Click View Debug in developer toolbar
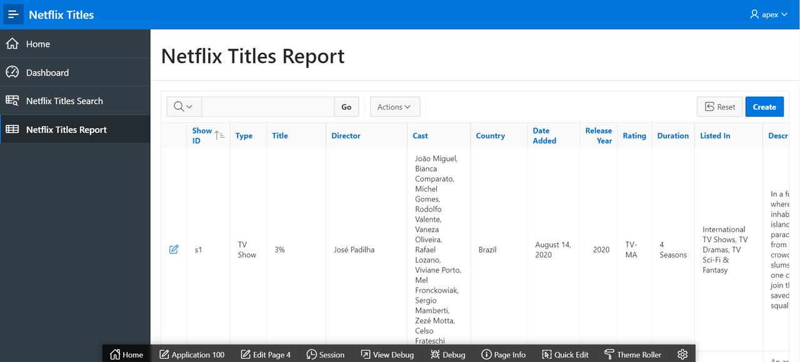 pyautogui.click(x=387, y=355)
